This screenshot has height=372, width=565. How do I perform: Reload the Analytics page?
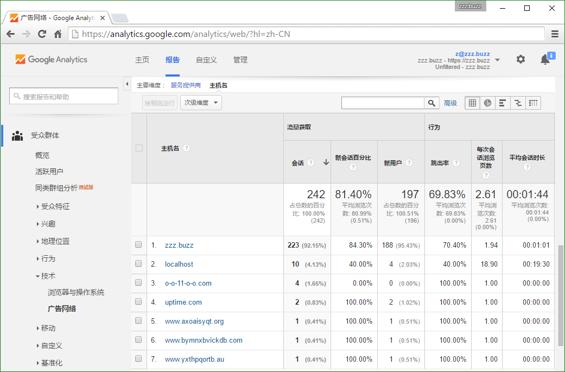pos(42,34)
